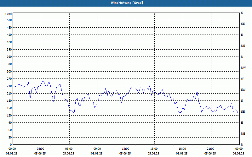This screenshot has width=252, height=157.
Task: Click the 05.06.25 date under 21:00
Action: (x=210, y=154)
